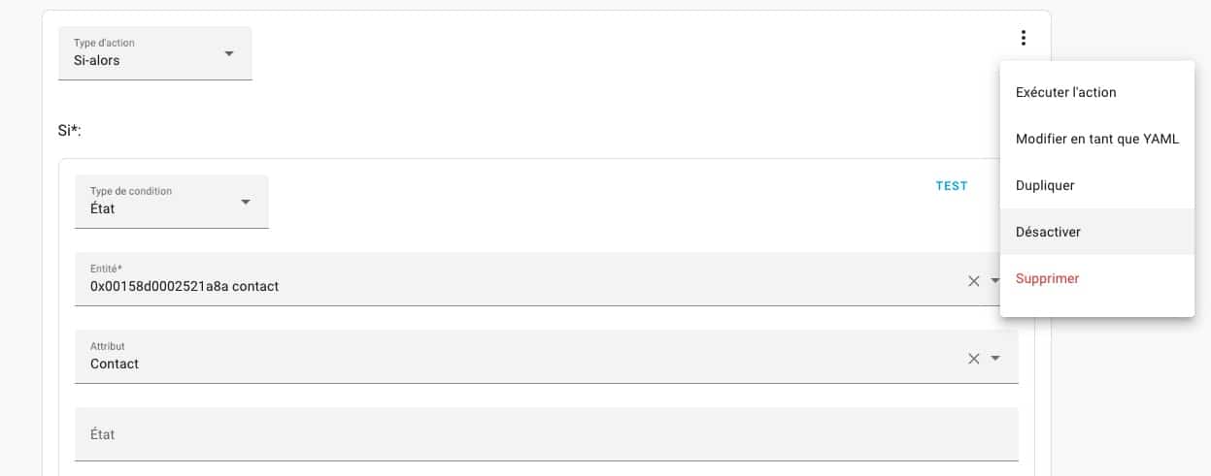
Task: Click the arrow beside Type de condition
Action: 246,202
